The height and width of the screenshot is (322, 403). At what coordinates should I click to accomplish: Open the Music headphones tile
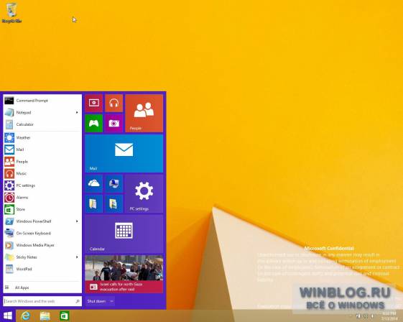[x=114, y=103]
